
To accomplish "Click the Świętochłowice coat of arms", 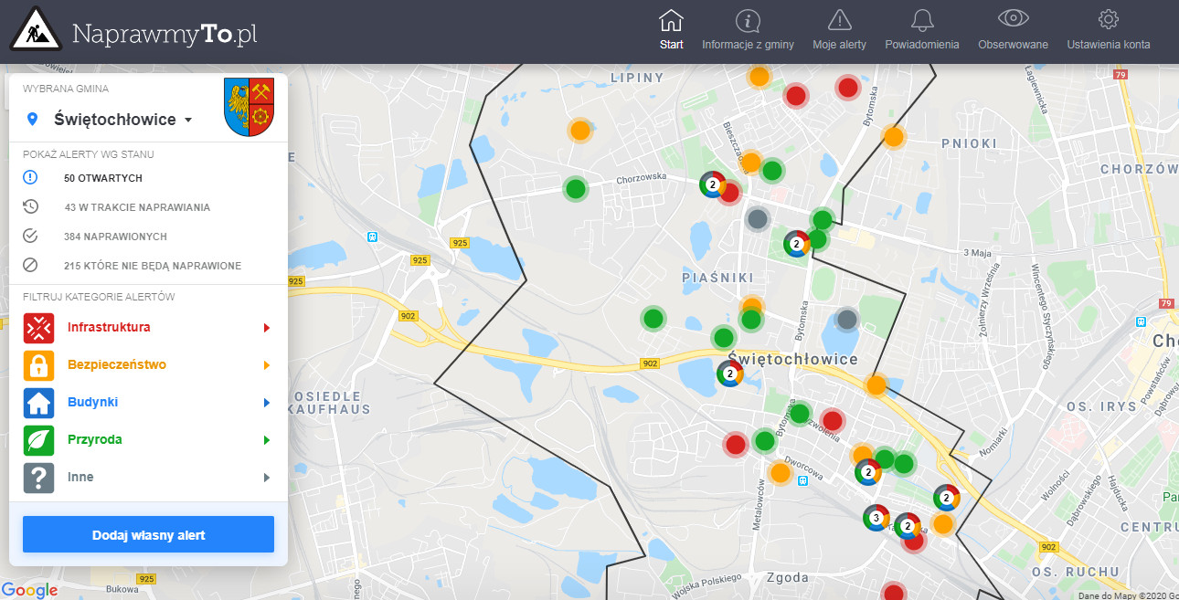I will click(x=250, y=107).
